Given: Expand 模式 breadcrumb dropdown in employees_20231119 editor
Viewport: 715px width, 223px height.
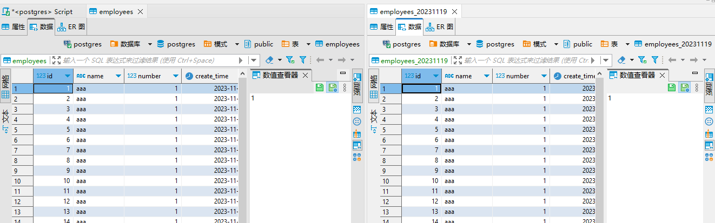Looking at the screenshot, I should (x=555, y=44).
